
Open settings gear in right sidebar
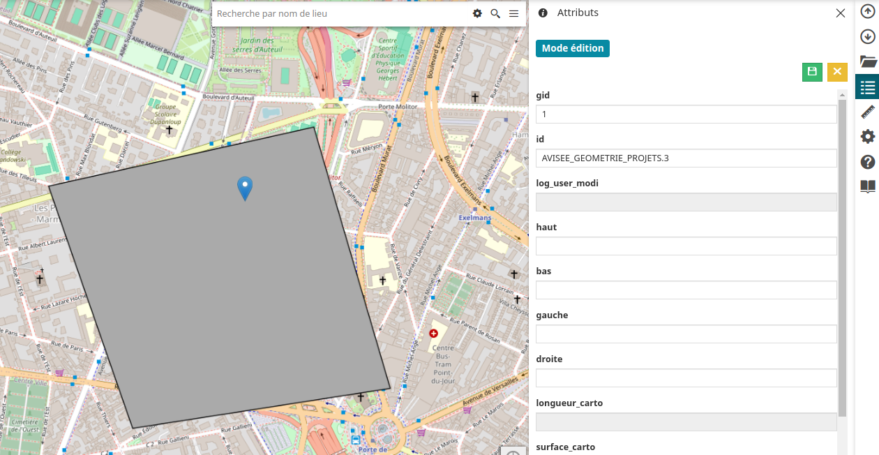pos(867,137)
